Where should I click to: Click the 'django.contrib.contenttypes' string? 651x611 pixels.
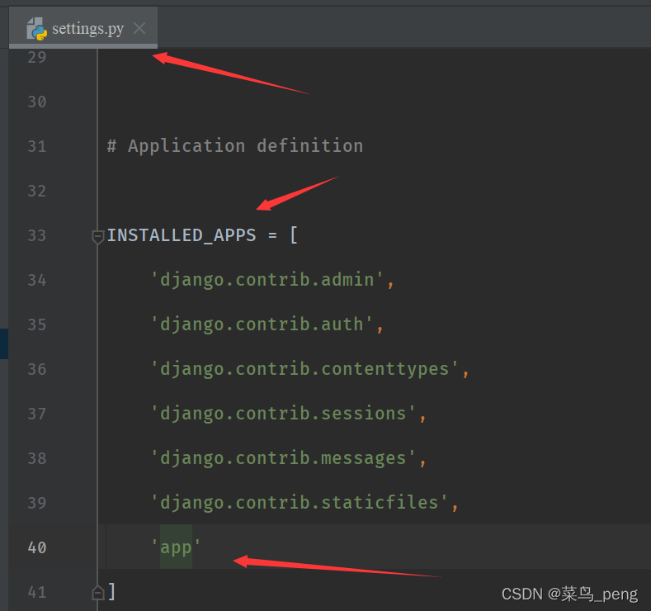(x=304, y=369)
